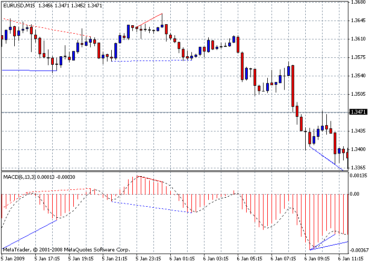Viewport: 369px width, 263px height.
Task: Click the MACD zero level label 0.00
Action: click(355, 194)
